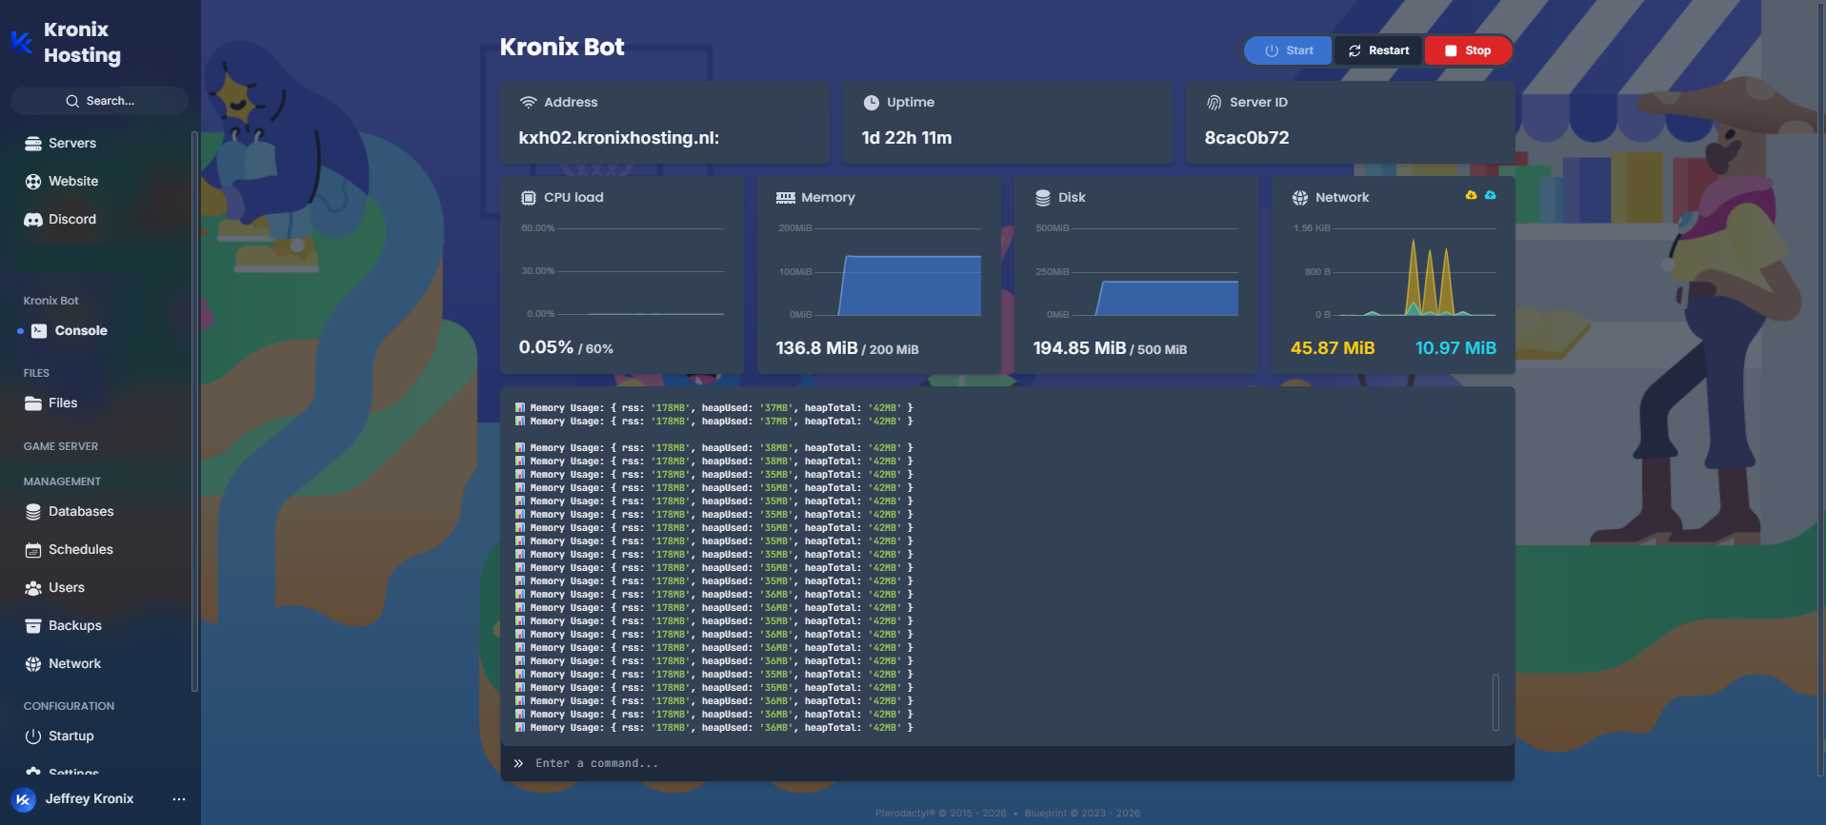
Task: Click the uptime value 1d 22h 11m
Action: (907, 138)
